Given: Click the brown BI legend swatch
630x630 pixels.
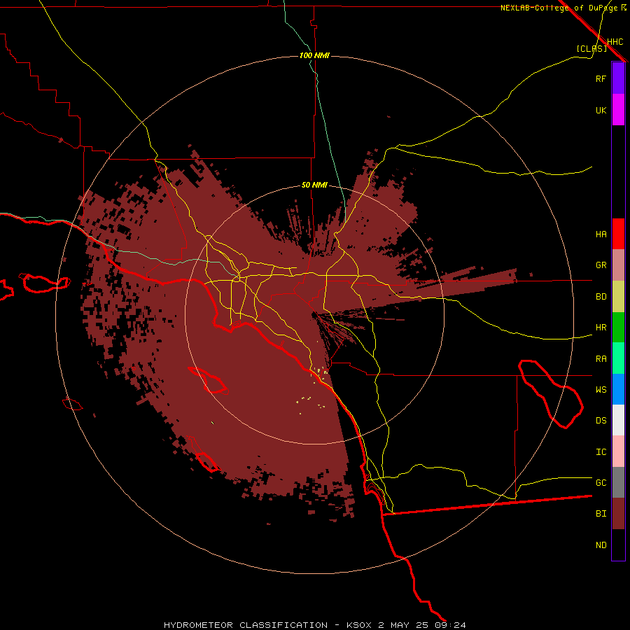Looking at the screenshot, I should pos(618,514).
